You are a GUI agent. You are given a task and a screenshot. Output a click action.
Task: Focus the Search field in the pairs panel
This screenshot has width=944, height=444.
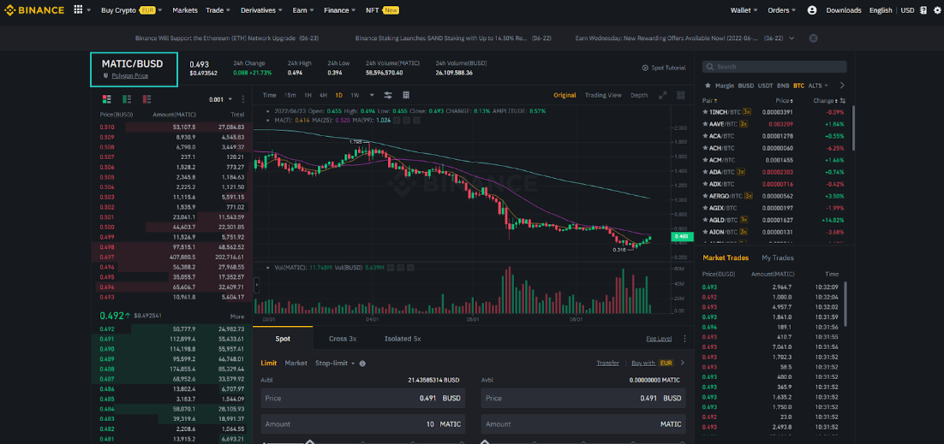774,67
